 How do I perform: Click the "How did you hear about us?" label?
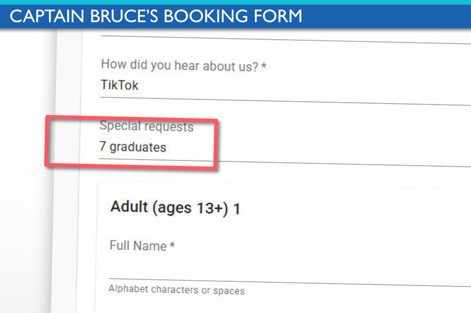point(179,65)
